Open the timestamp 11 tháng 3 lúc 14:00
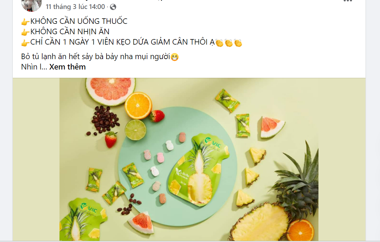The height and width of the screenshot is (242, 380). [75, 7]
